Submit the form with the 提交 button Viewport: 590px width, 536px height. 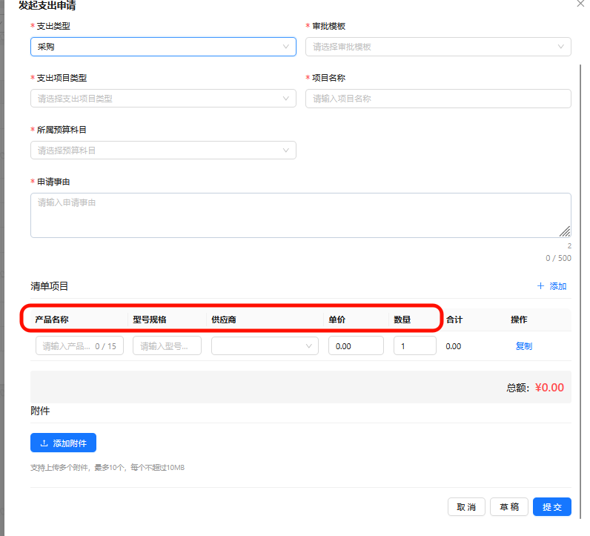tap(552, 507)
